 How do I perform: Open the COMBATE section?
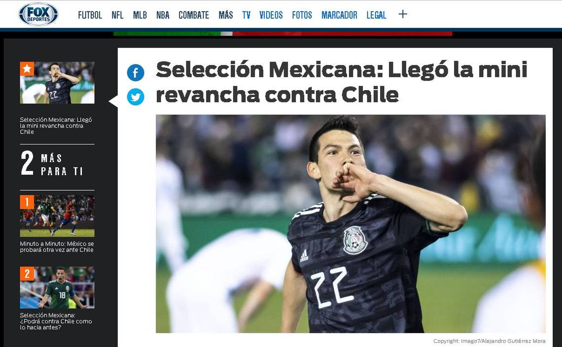194,15
